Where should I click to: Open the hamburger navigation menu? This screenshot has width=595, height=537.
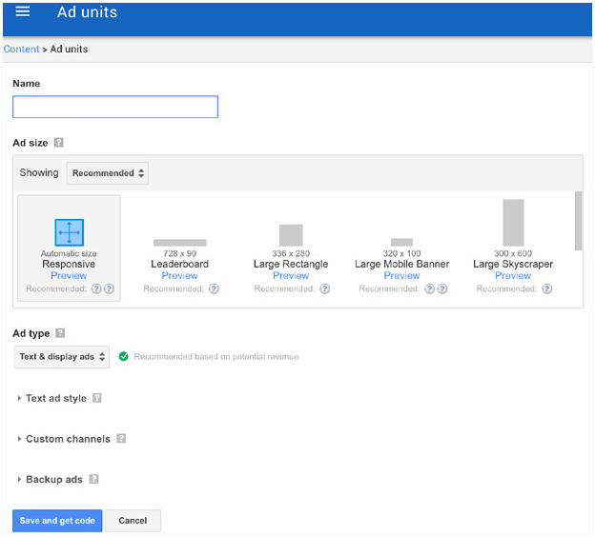[x=22, y=11]
